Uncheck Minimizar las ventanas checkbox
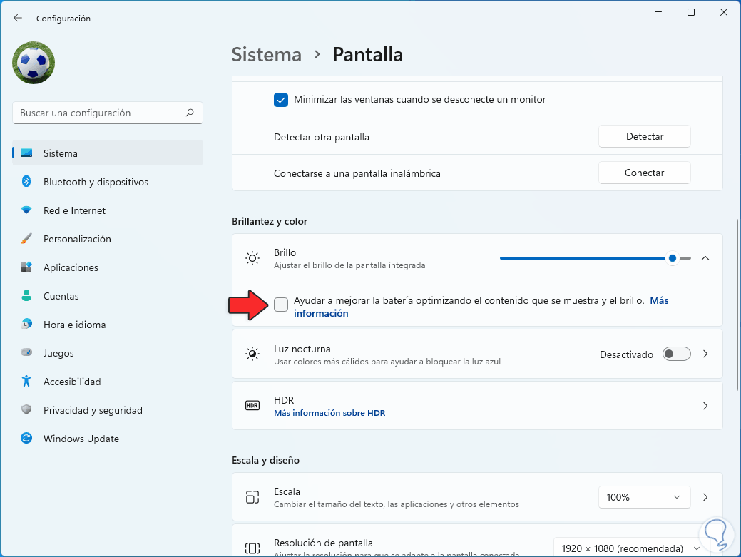741x557 pixels. (x=281, y=100)
